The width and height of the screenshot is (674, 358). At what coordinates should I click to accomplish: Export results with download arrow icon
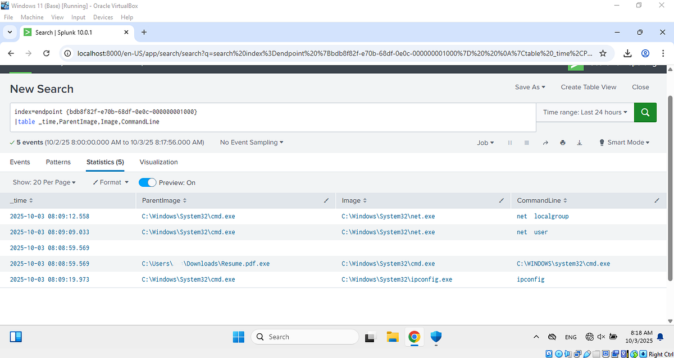[580, 143]
